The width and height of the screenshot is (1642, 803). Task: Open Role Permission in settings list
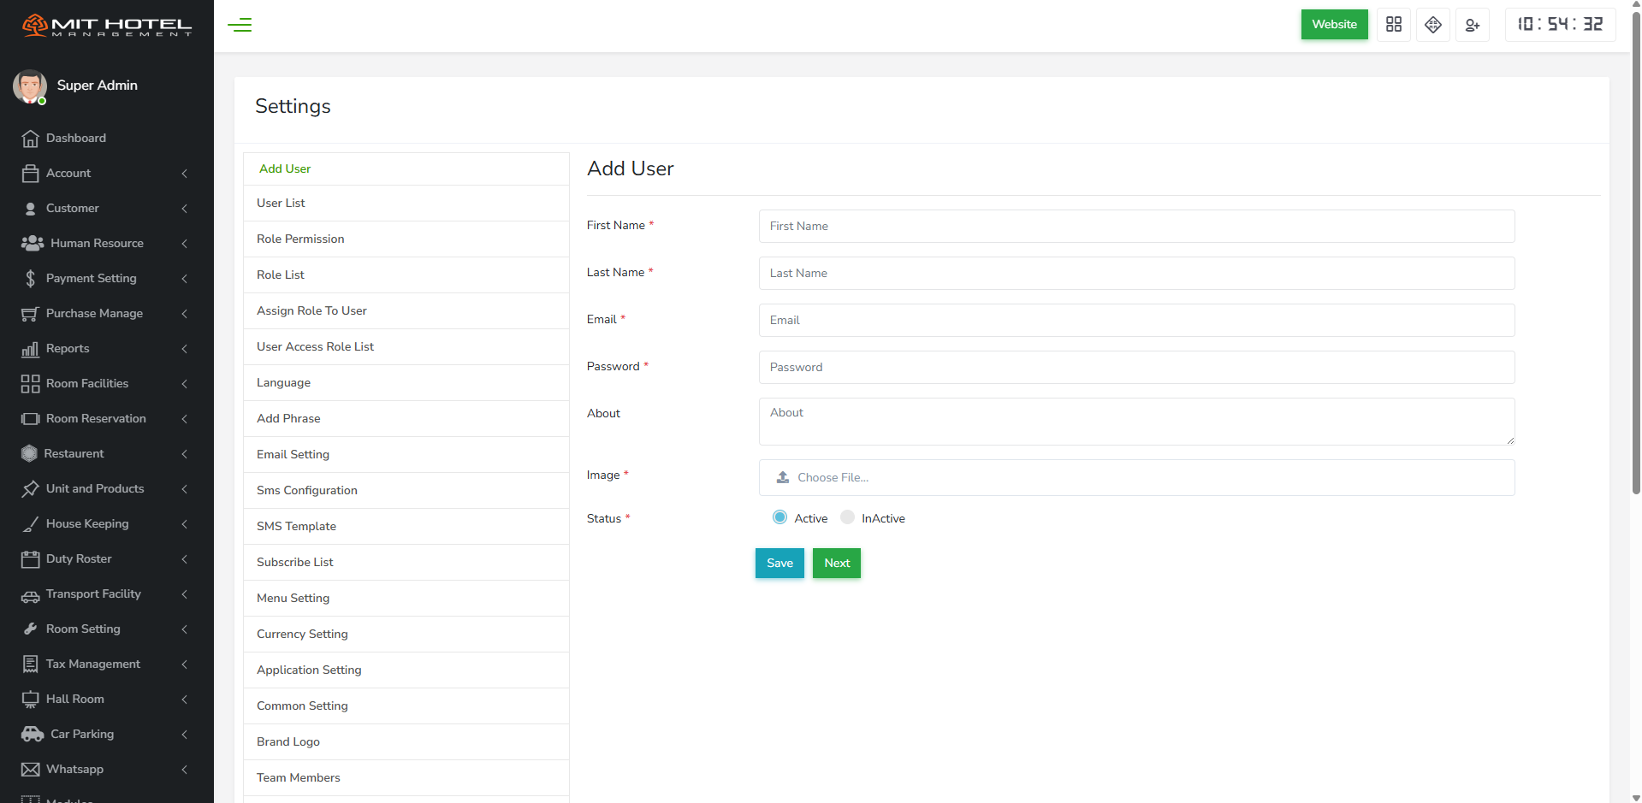pos(406,239)
